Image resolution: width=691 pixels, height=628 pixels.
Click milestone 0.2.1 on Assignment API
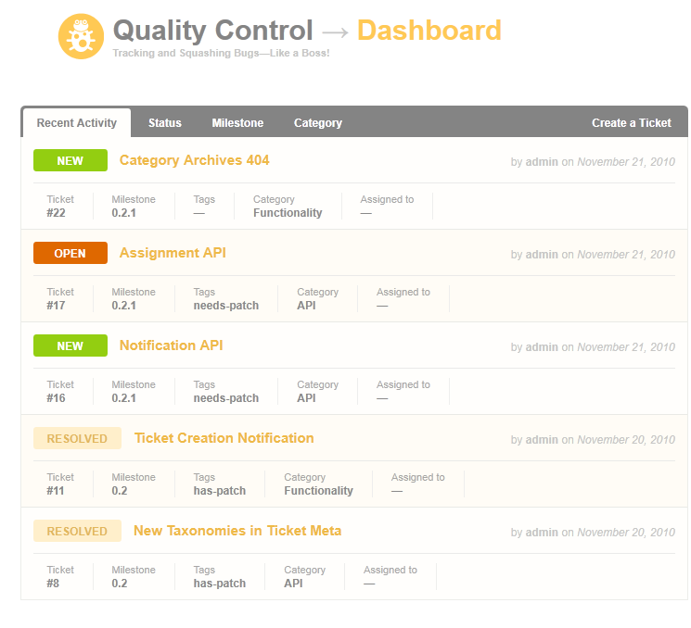pyautogui.click(x=124, y=306)
